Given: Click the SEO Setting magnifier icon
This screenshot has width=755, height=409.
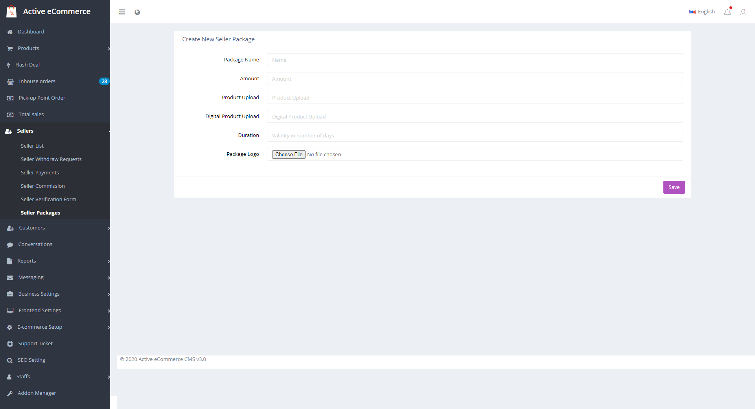Looking at the screenshot, I should pos(10,360).
